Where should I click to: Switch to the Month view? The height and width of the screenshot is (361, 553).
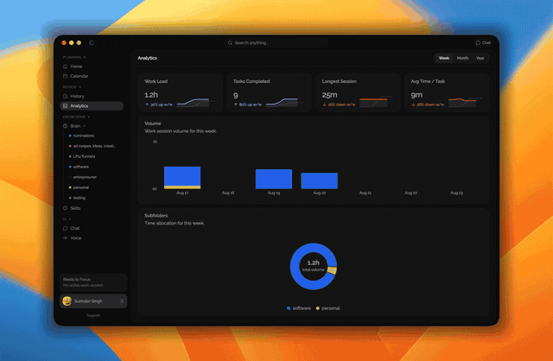click(x=462, y=58)
